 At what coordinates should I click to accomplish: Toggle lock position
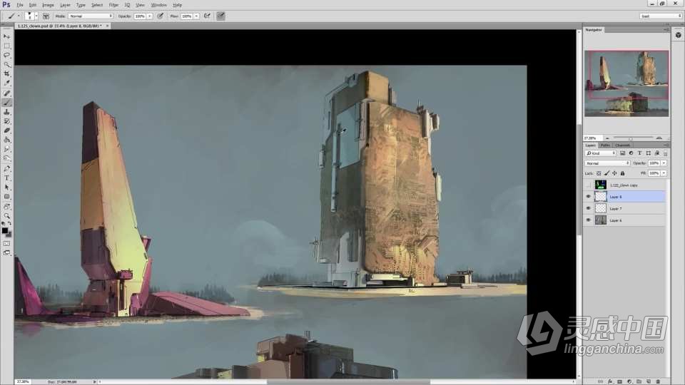pyautogui.click(x=614, y=173)
